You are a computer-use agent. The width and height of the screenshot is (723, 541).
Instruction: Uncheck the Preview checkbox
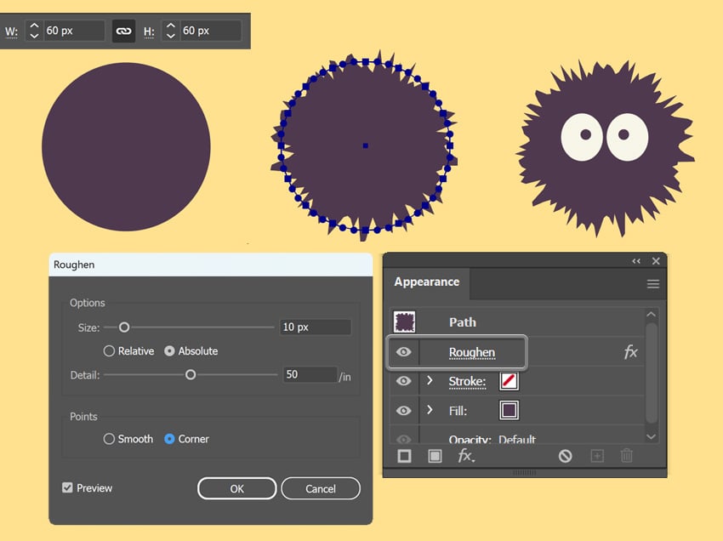tap(67, 488)
